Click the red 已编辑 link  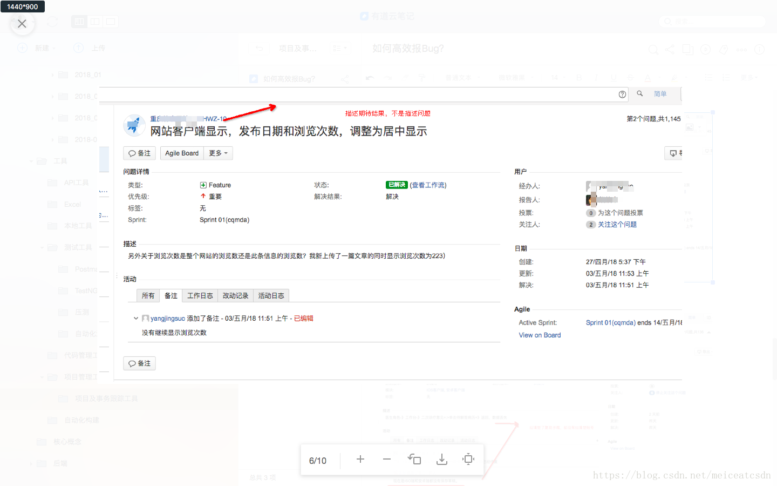pyautogui.click(x=304, y=319)
